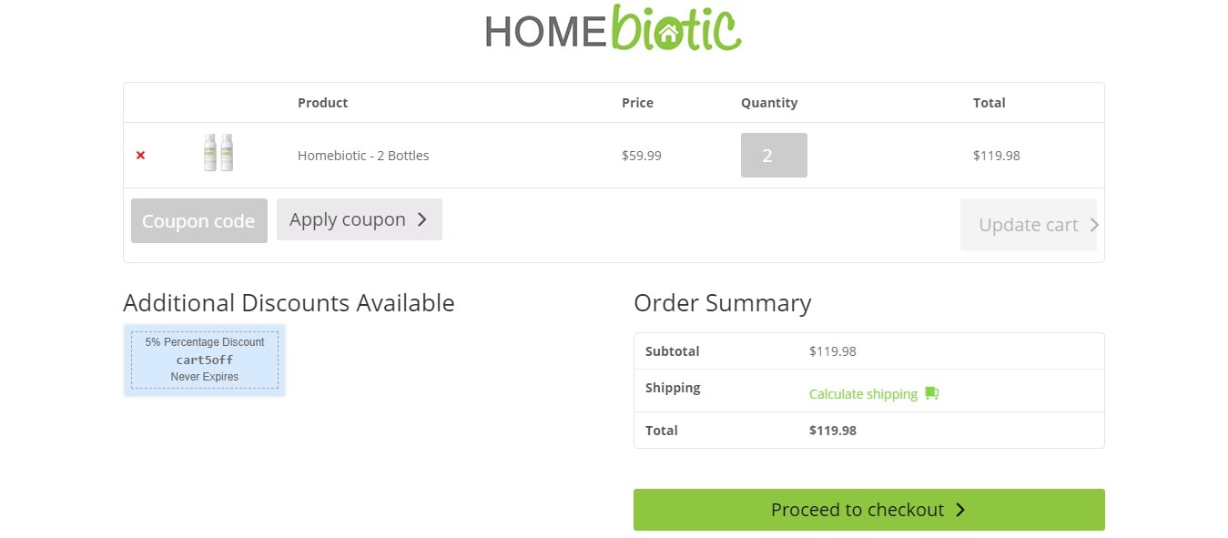The width and height of the screenshot is (1228, 538).
Task: Click the Homebiotic logo at top
Action: click(x=614, y=28)
